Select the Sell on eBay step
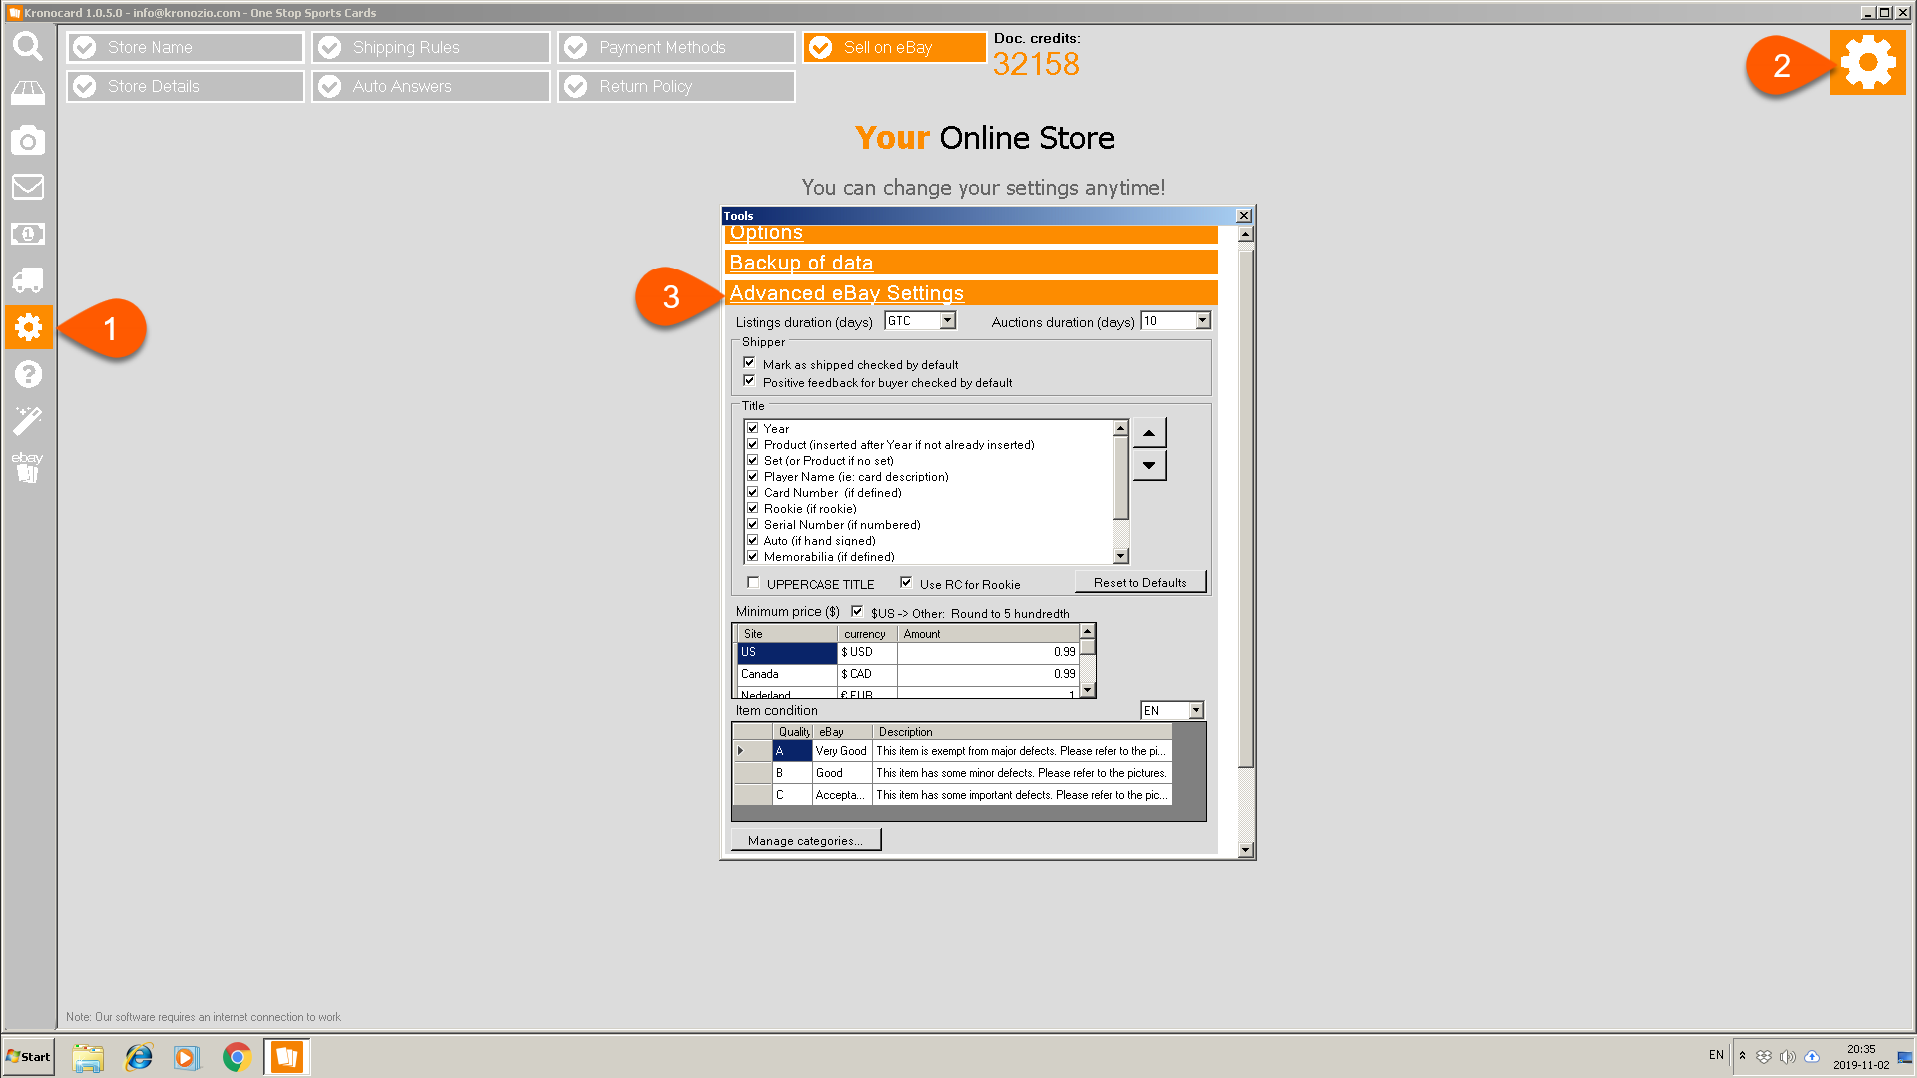 [x=895, y=47]
